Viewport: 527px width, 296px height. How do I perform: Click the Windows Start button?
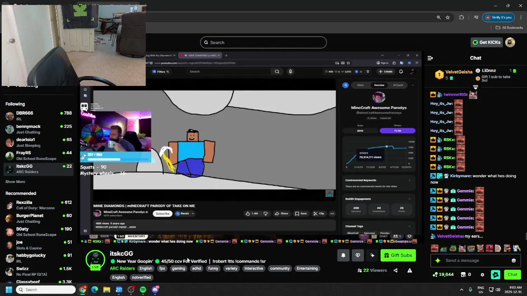pos(9,290)
